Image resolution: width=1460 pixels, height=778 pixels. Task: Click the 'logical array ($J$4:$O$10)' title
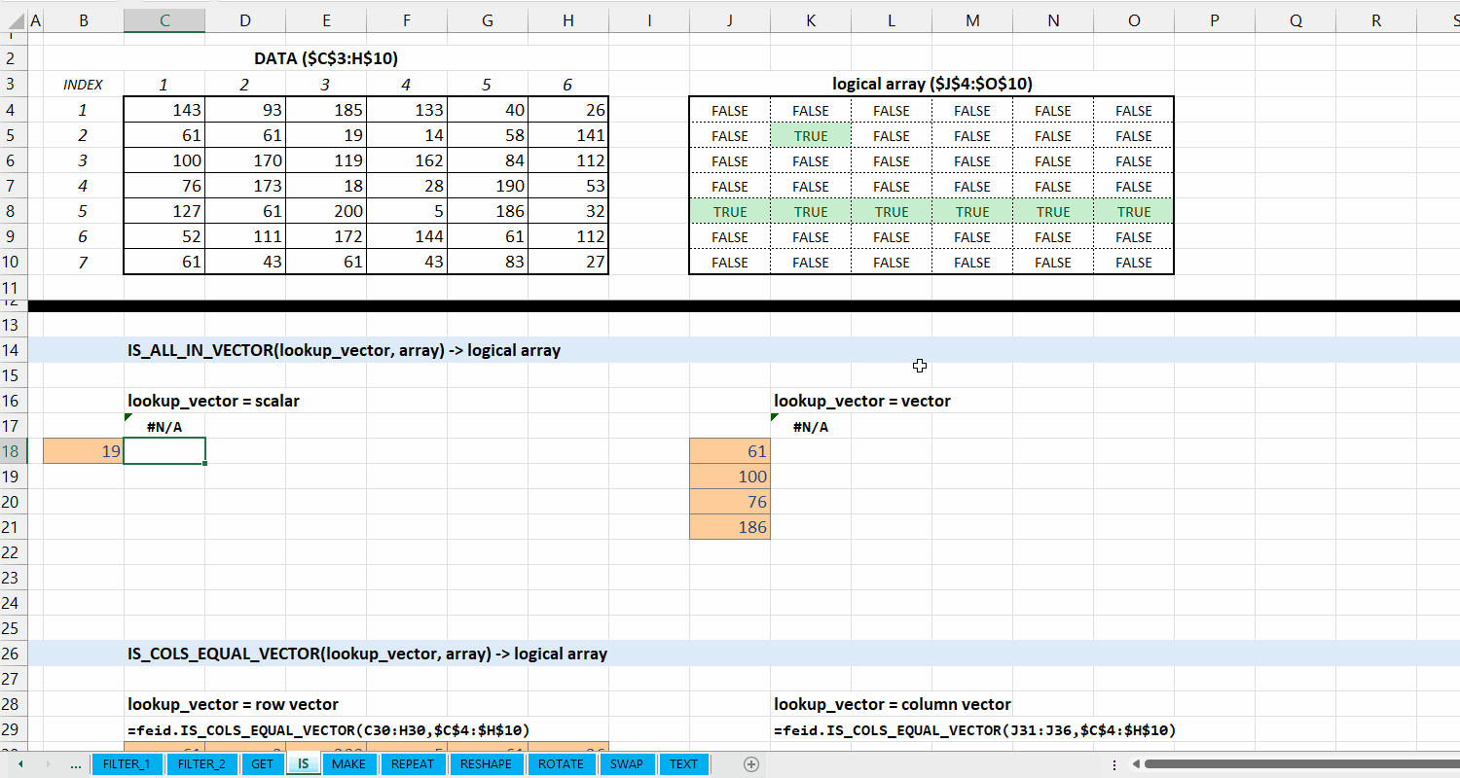pos(931,84)
